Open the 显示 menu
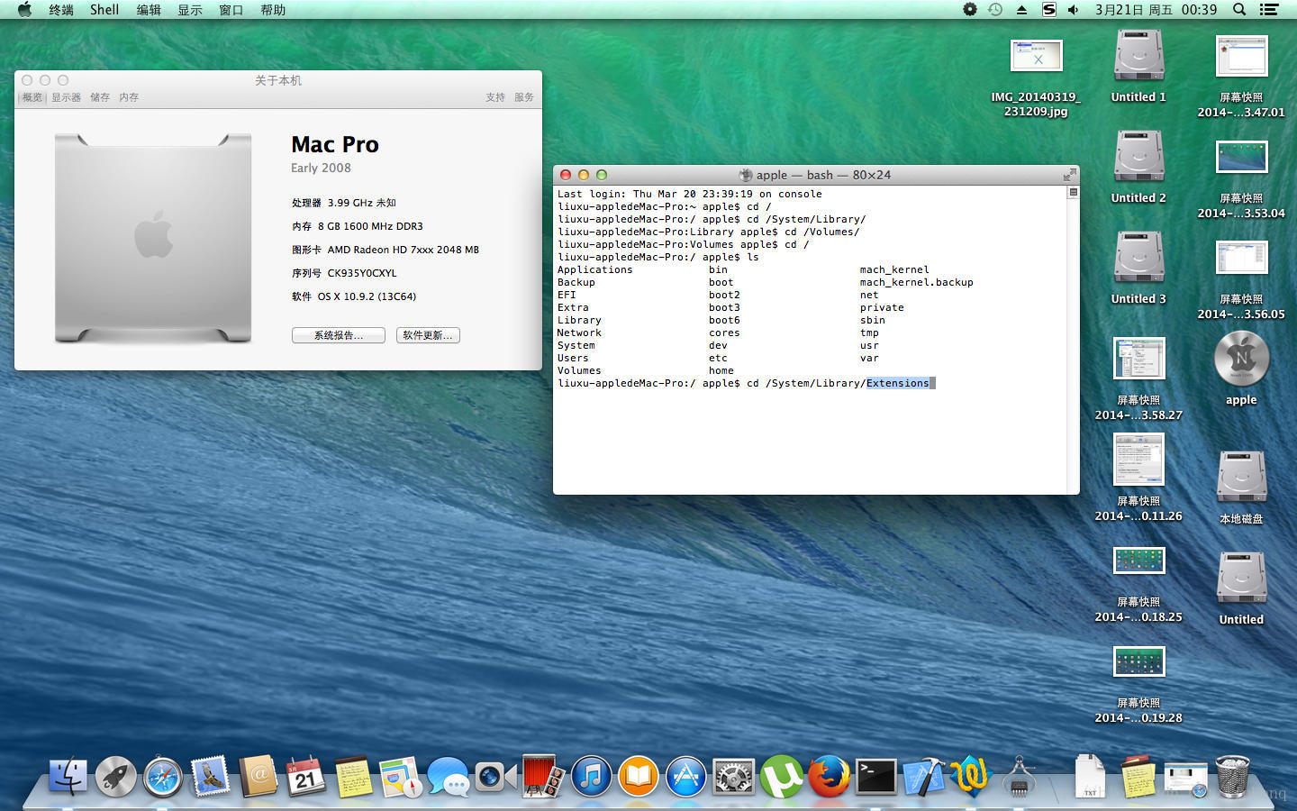This screenshot has width=1297, height=811. (x=190, y=10)
